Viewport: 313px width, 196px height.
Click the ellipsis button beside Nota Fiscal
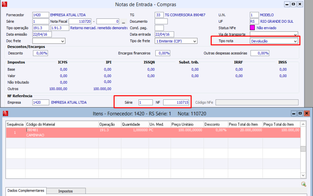(x=124, y=22)
